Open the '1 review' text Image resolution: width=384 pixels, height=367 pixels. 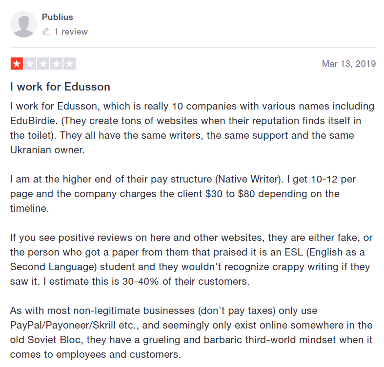click(71, 32)
